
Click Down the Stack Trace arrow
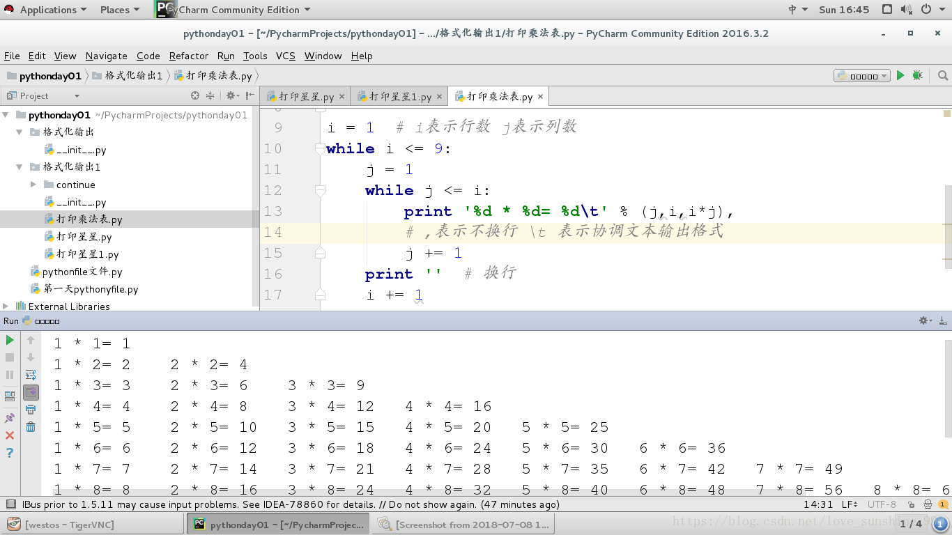(x=31, y=357)
